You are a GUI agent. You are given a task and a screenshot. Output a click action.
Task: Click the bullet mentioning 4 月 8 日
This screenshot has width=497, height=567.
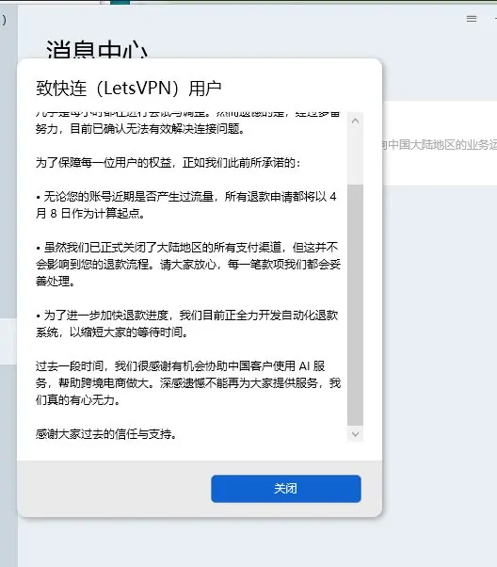click(186, 205)
